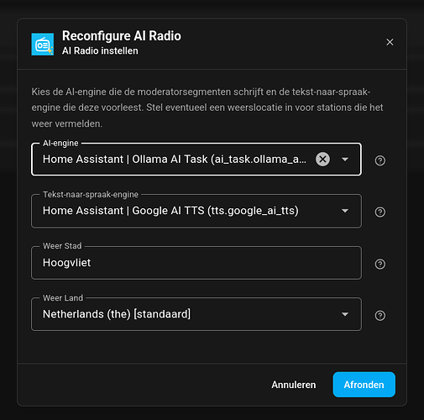The width and height of the screenshot is (424, 420).
Task: Expand the AI-engine dropdown arrow
Action: (x=345, y=160)
